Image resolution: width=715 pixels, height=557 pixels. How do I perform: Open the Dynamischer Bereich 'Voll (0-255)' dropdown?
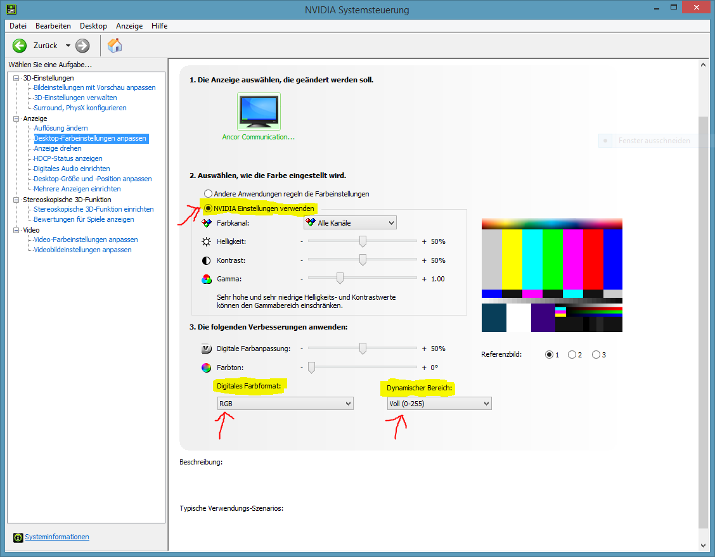tap(439, 404)
